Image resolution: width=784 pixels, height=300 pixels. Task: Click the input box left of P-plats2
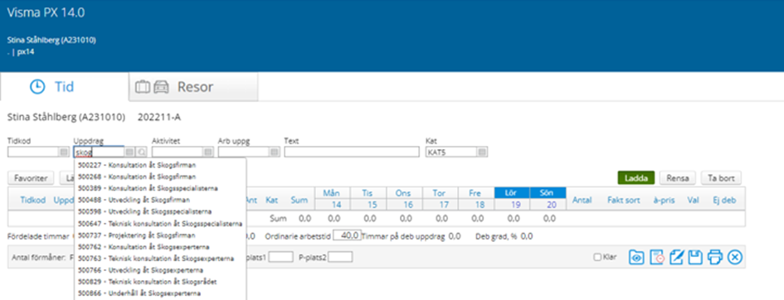(x=280, y=257)
